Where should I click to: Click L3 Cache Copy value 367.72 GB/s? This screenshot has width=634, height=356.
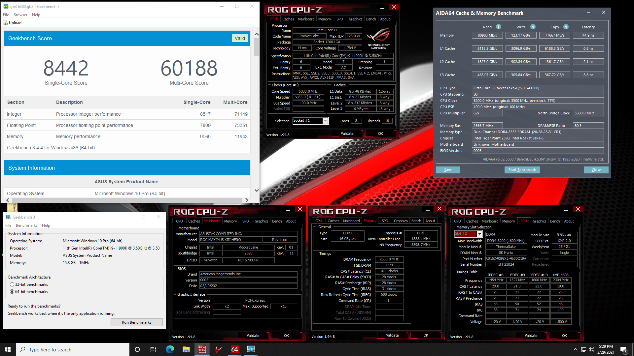point(554,75)
